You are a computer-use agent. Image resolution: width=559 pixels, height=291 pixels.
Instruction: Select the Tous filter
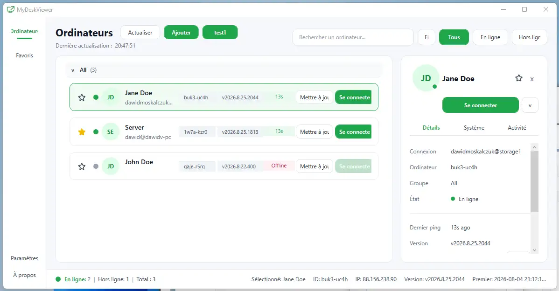click(454, 37)
